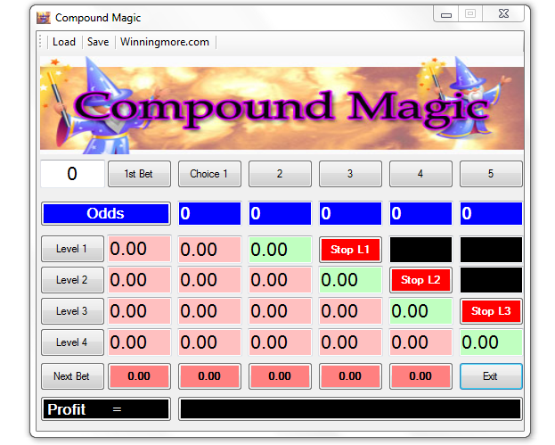Click the Exit button
Viewport: 555px width, 445px height.
tap(491, 376)
